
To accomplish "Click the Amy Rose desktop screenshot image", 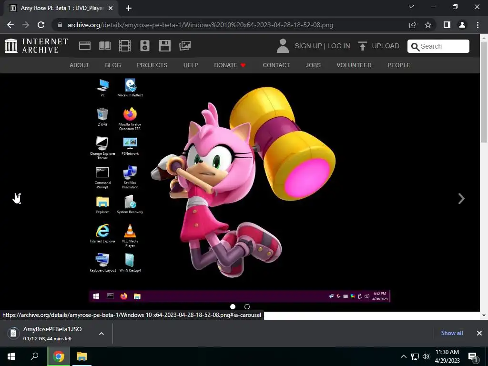I will [240, 189].
